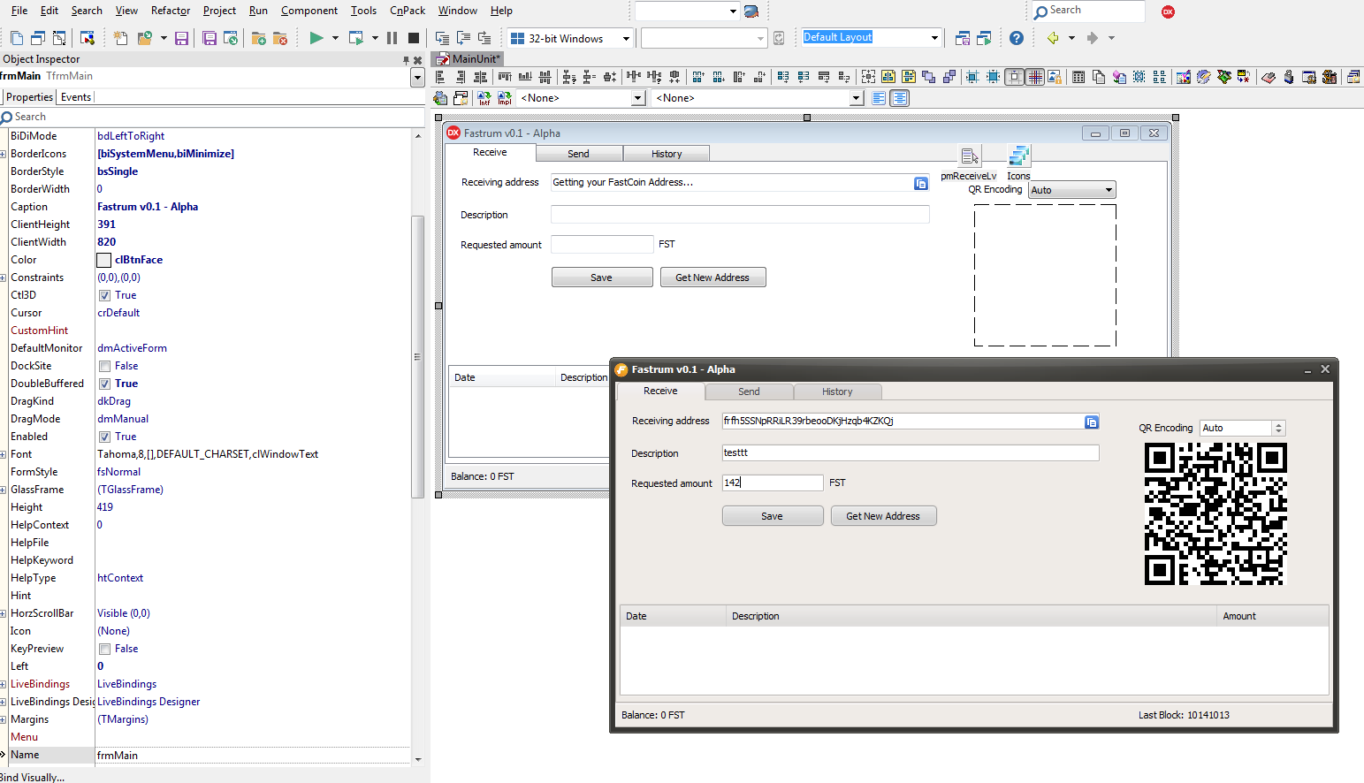
Task: Click the IDE Search box at top right
Action: click(x=1087, y=11)
